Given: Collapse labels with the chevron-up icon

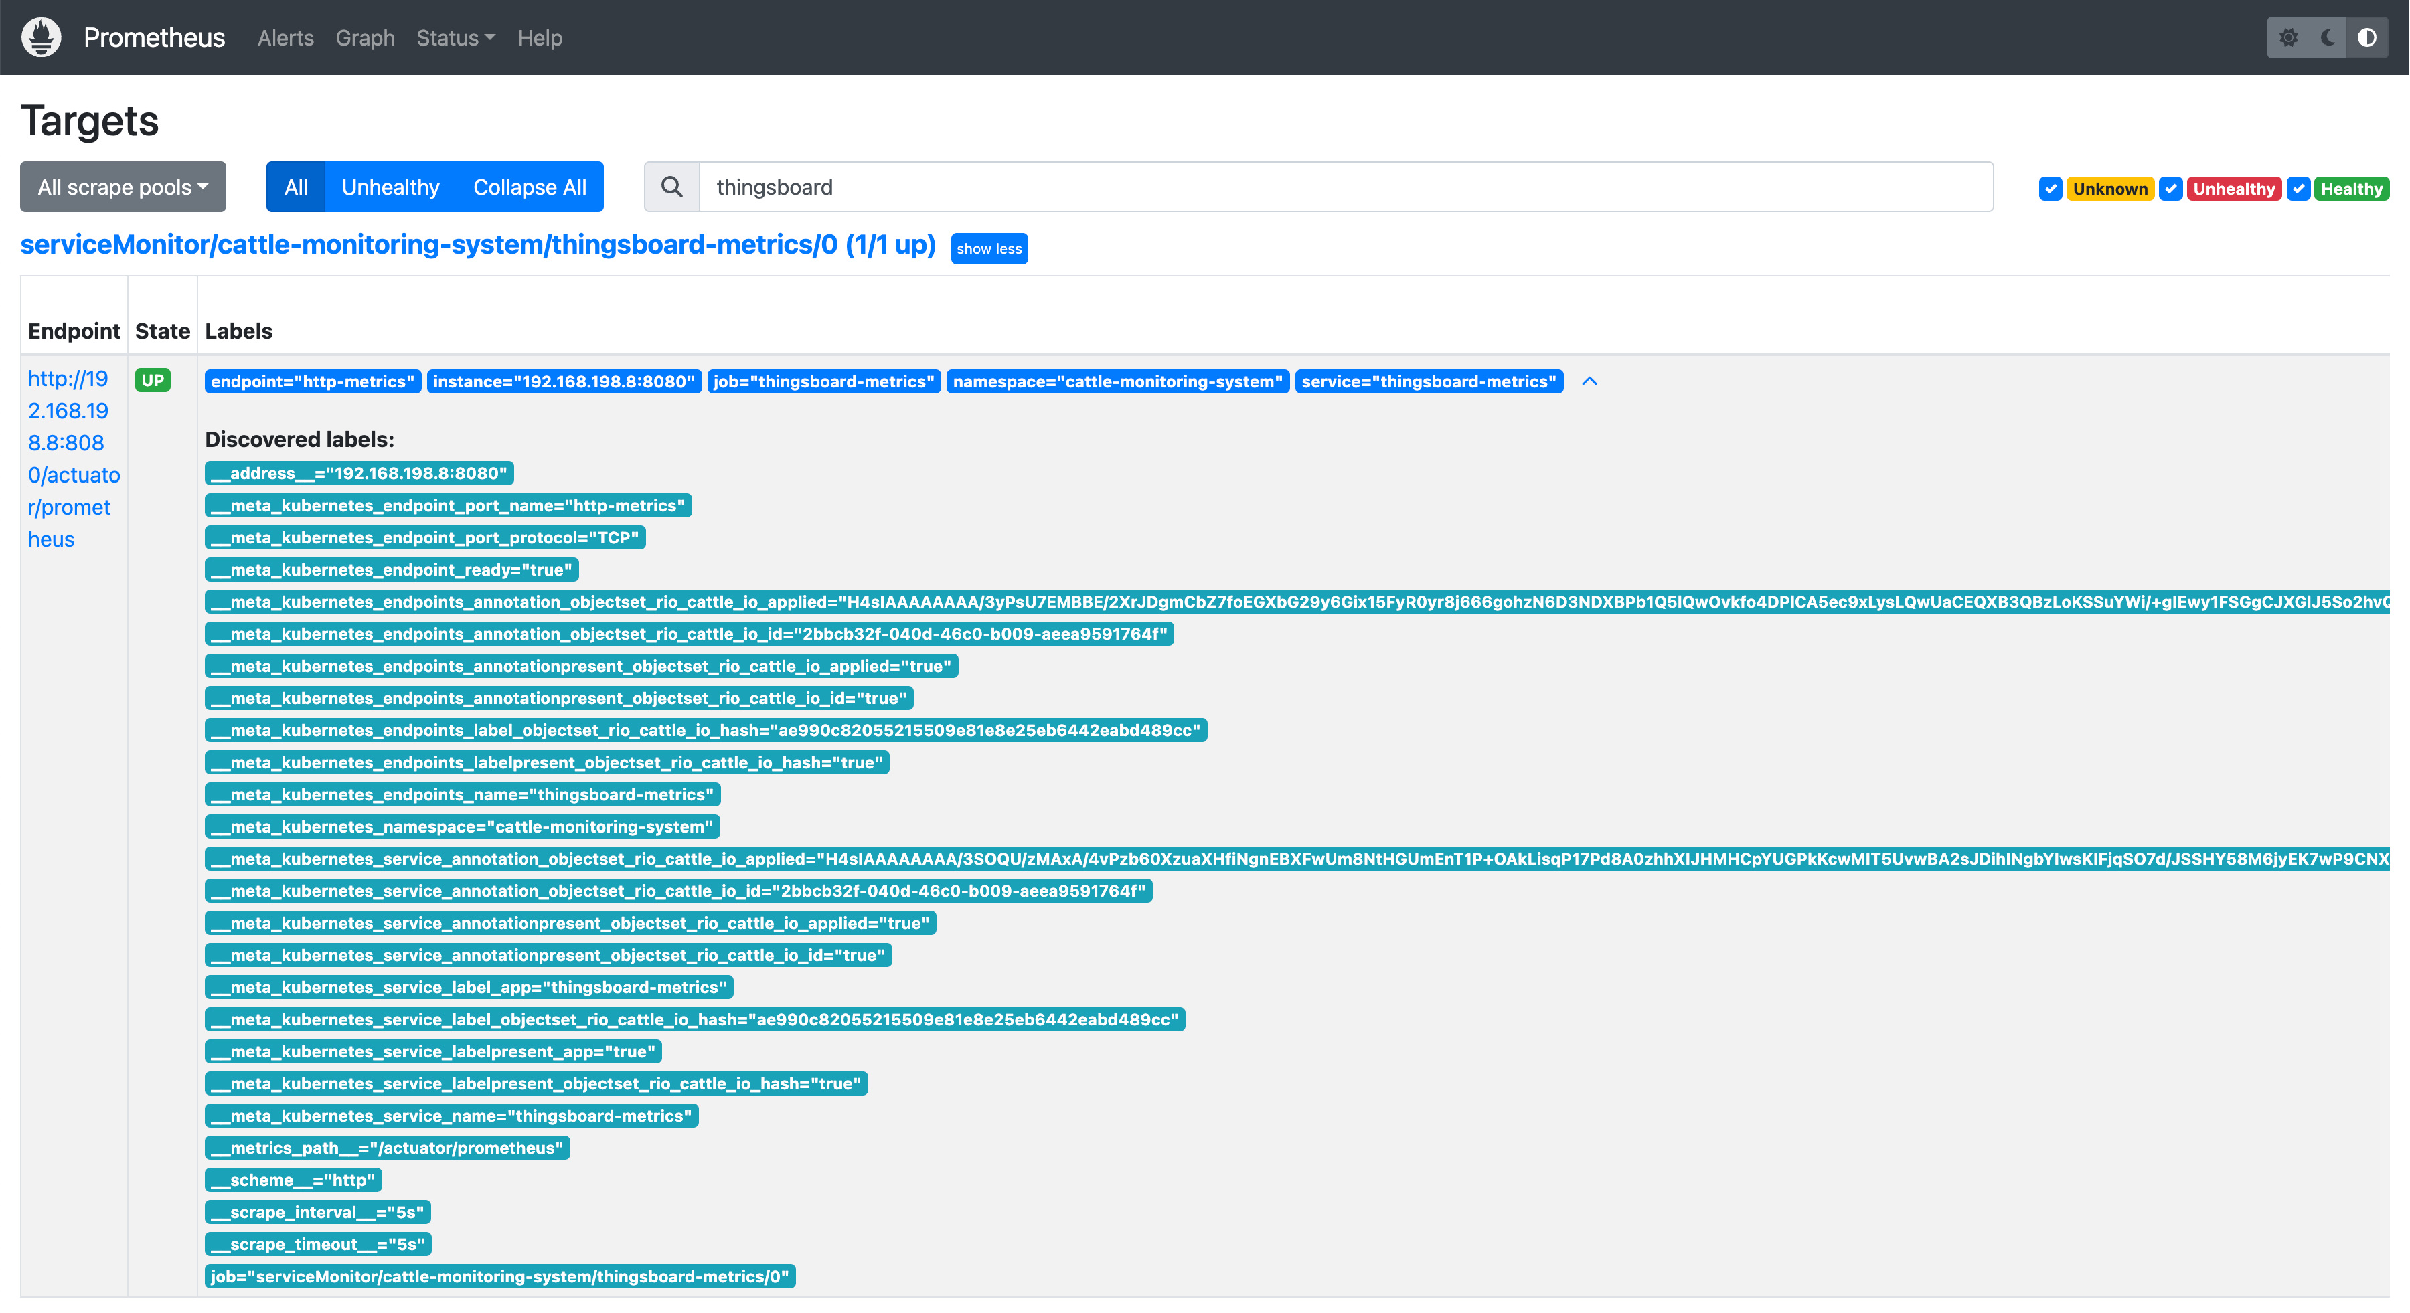Looking at the screenshot, I should (x=1589, y=381).
